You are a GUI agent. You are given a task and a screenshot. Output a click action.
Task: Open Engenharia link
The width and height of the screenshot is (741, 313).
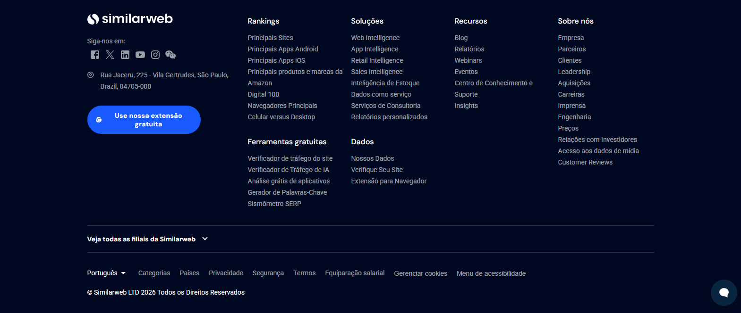tap(574, 117)
